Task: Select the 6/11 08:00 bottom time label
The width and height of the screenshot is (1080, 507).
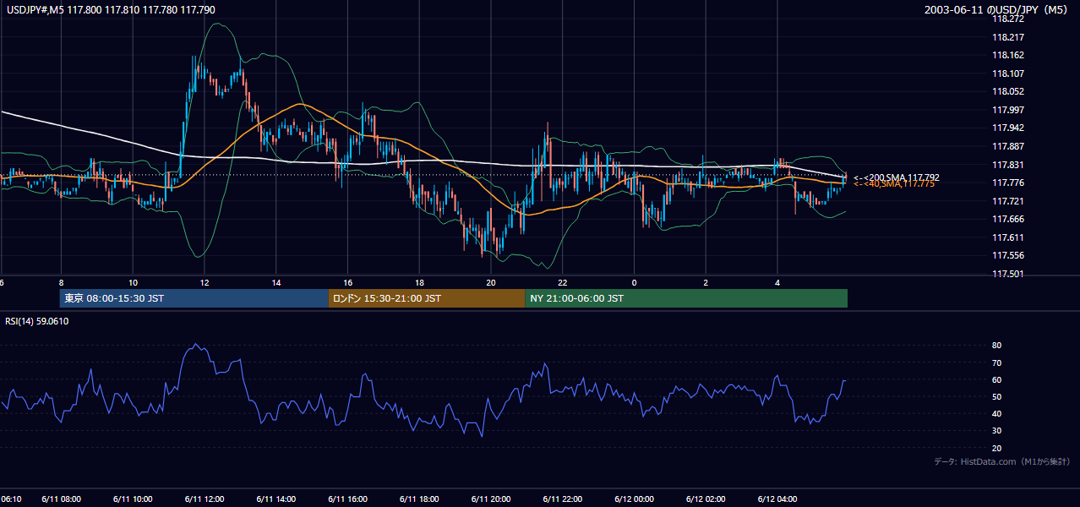Action: coord(61,499)
